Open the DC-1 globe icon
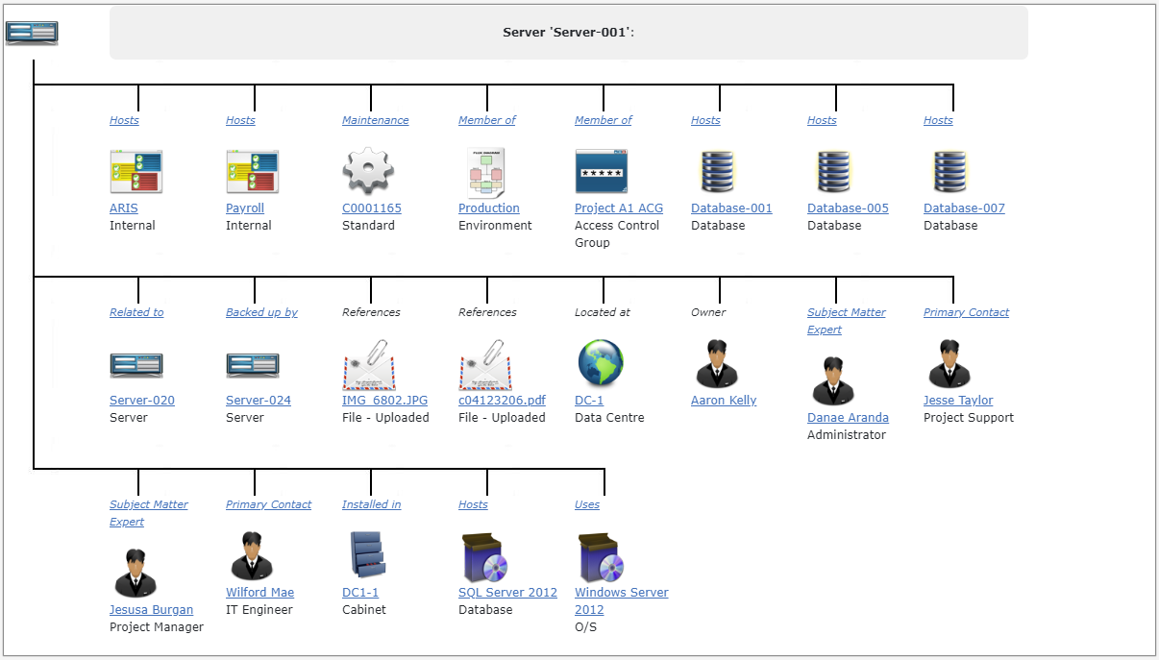The image size is (1159, 660). pos(601,363)
